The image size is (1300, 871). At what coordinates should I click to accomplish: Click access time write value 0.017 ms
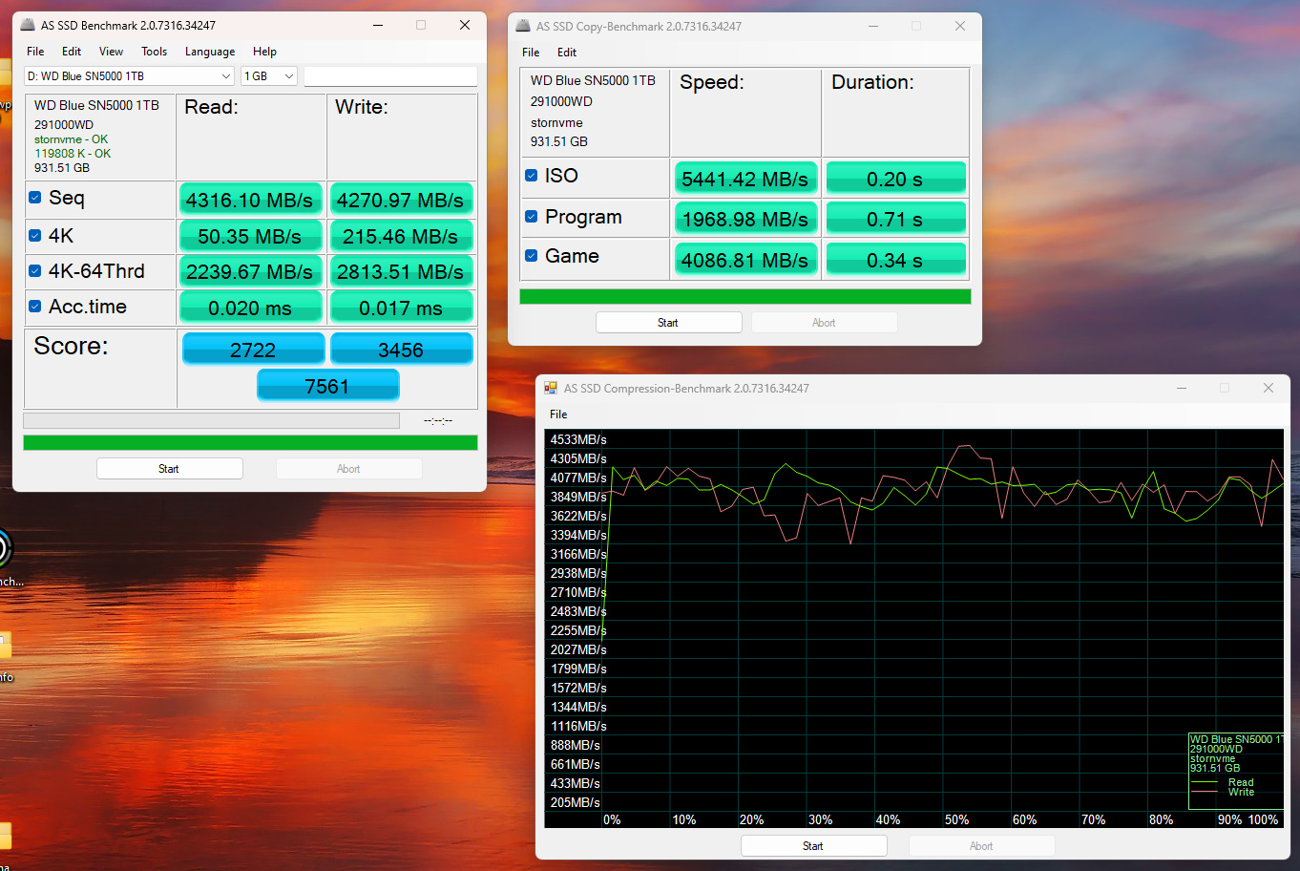[x=402, y=308]
